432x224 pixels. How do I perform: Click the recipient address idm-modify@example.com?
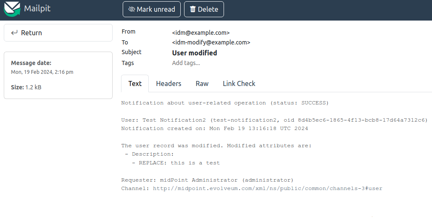211,42
